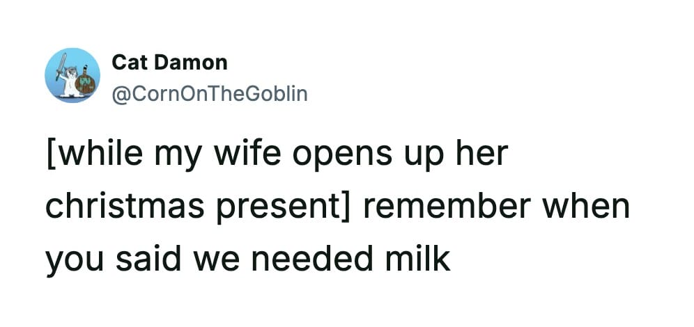Click the word "Cat" in the name
Image resolution: width=694 pixels, height=327 pixels.
pos(130,63)
